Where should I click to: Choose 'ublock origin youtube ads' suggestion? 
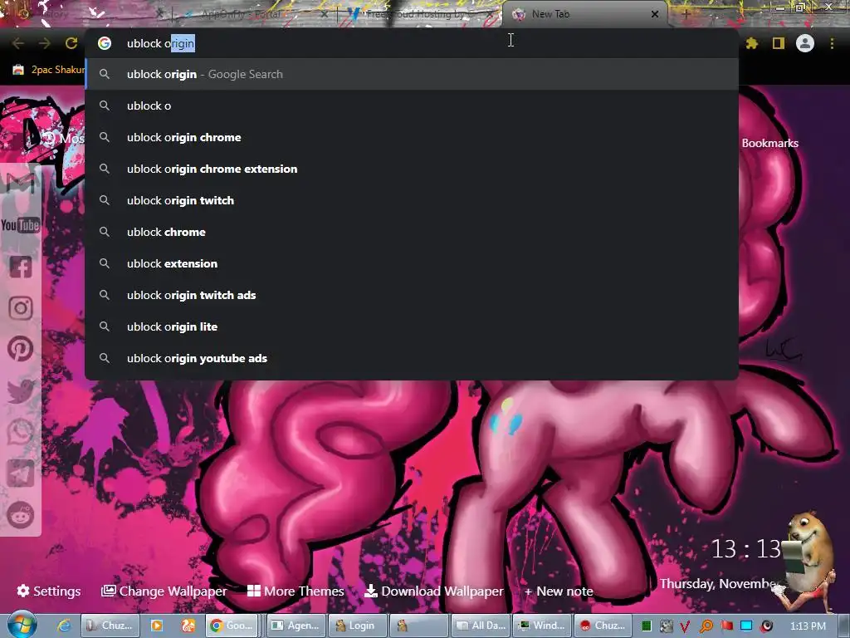tap(412, 358)
